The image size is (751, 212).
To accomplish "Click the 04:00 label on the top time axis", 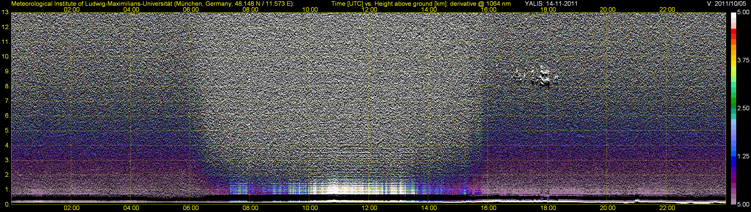I will (x=131, y=9).
